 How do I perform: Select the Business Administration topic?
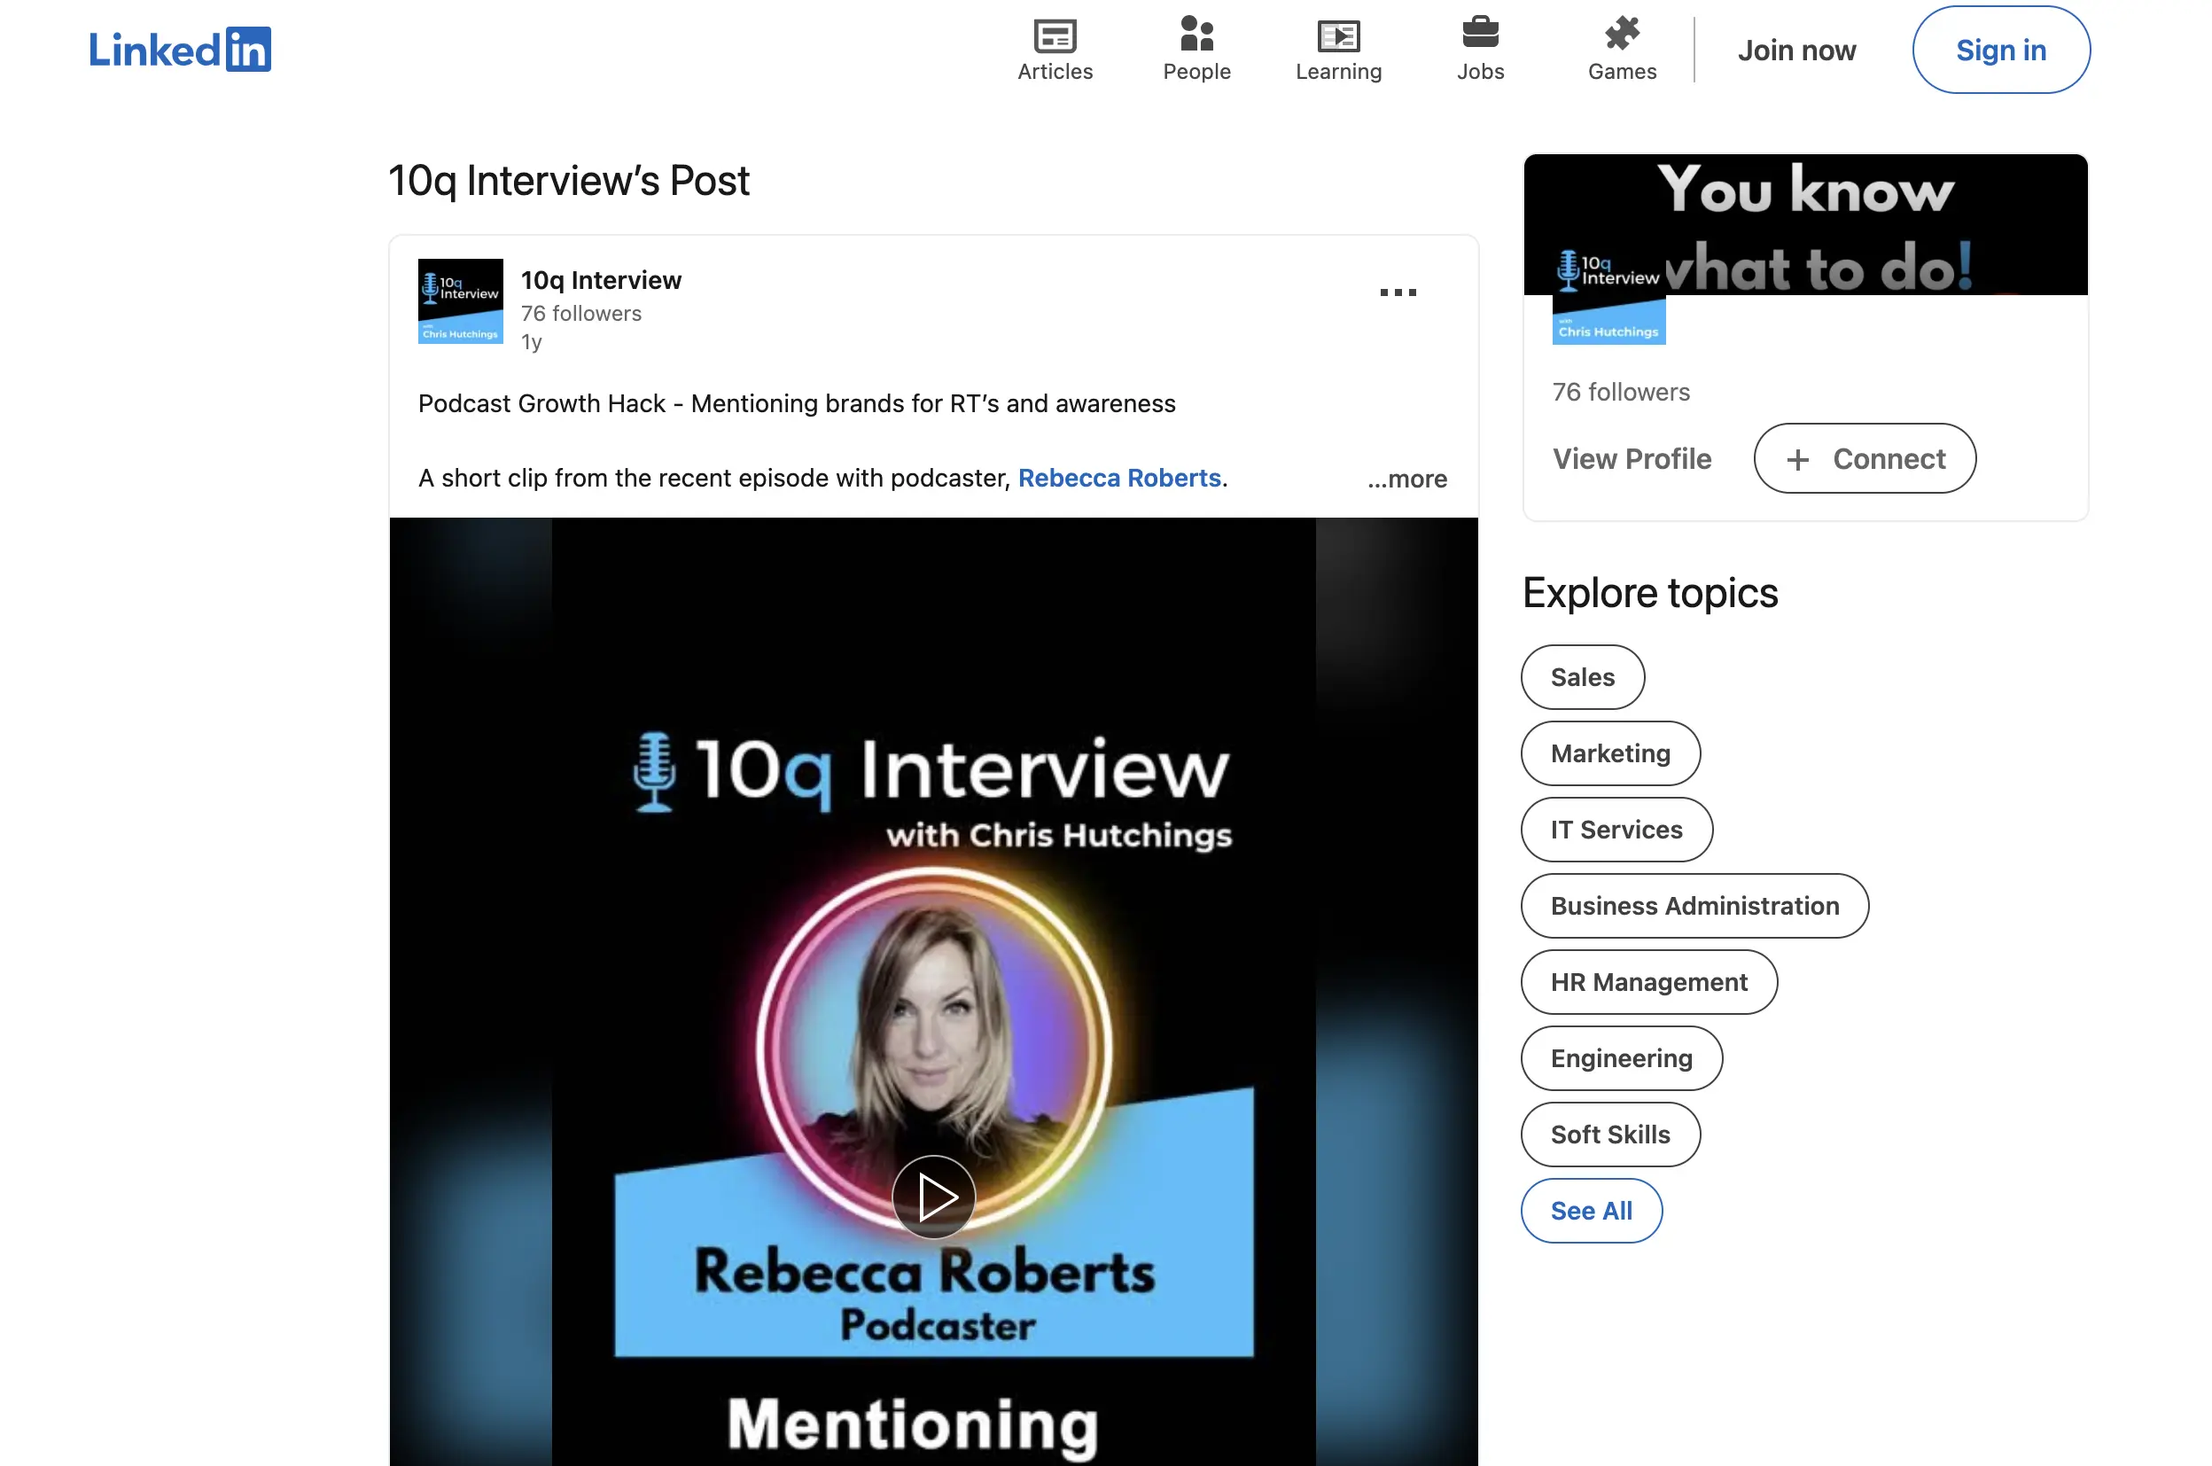1694,906
